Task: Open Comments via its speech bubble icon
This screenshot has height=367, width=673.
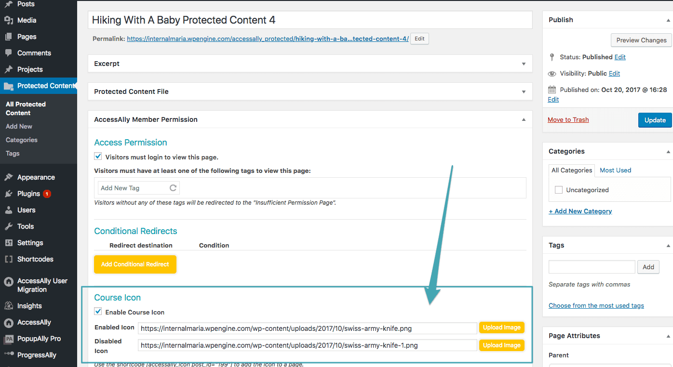Action: [x=8, y=53]
